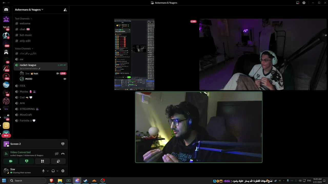The height and width of the screenshot is (184, 328).
Task: Open the star server icon at top of sidebar
Action: click(6, 19)
